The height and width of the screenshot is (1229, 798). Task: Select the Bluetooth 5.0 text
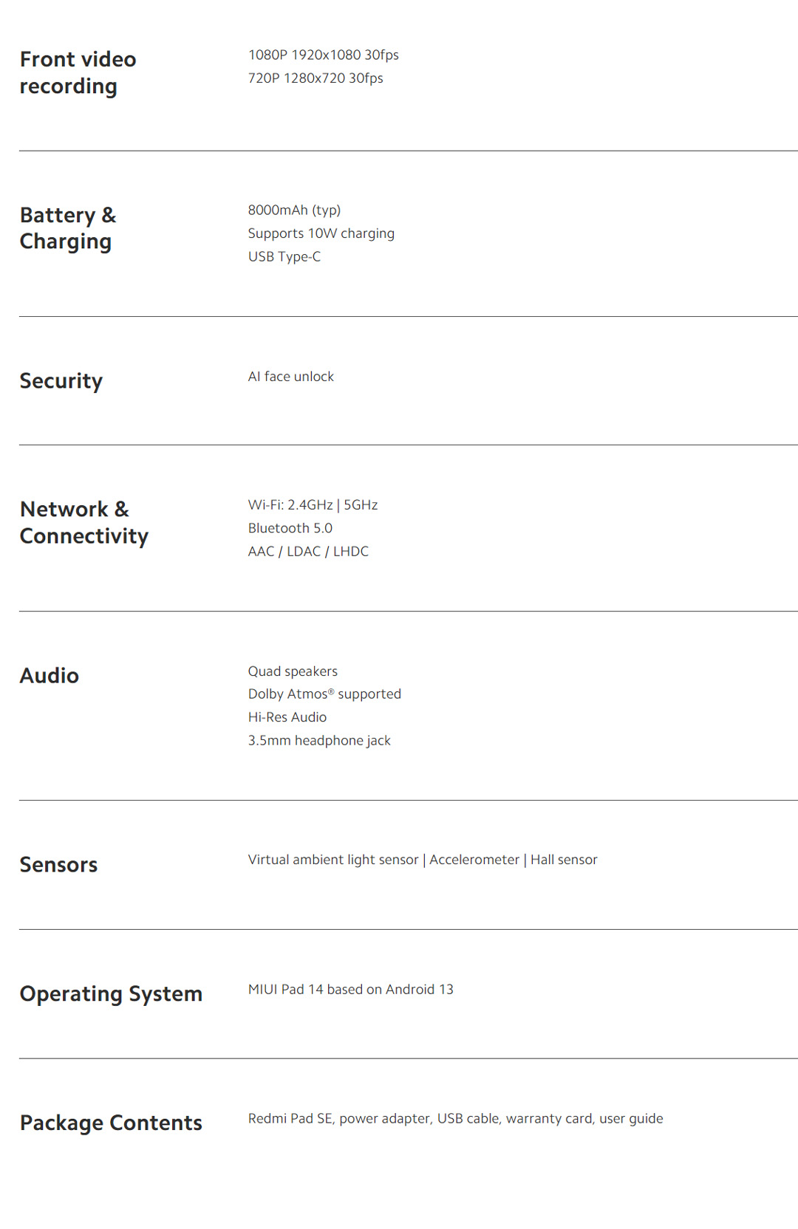click(x=290, y=528)
